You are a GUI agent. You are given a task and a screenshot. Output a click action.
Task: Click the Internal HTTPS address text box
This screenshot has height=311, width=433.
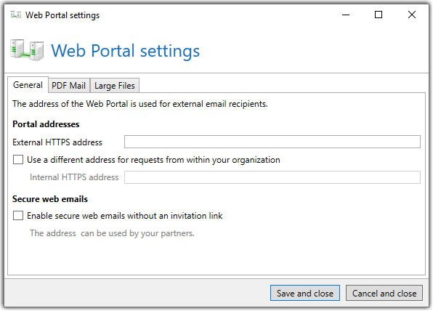coord(272,177)
